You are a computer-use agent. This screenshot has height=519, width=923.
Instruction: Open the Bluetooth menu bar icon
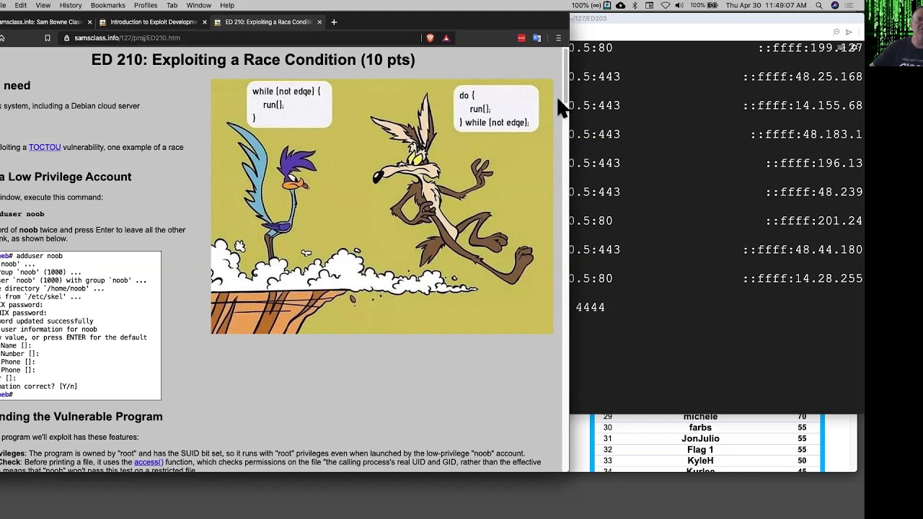click(635, 5)
